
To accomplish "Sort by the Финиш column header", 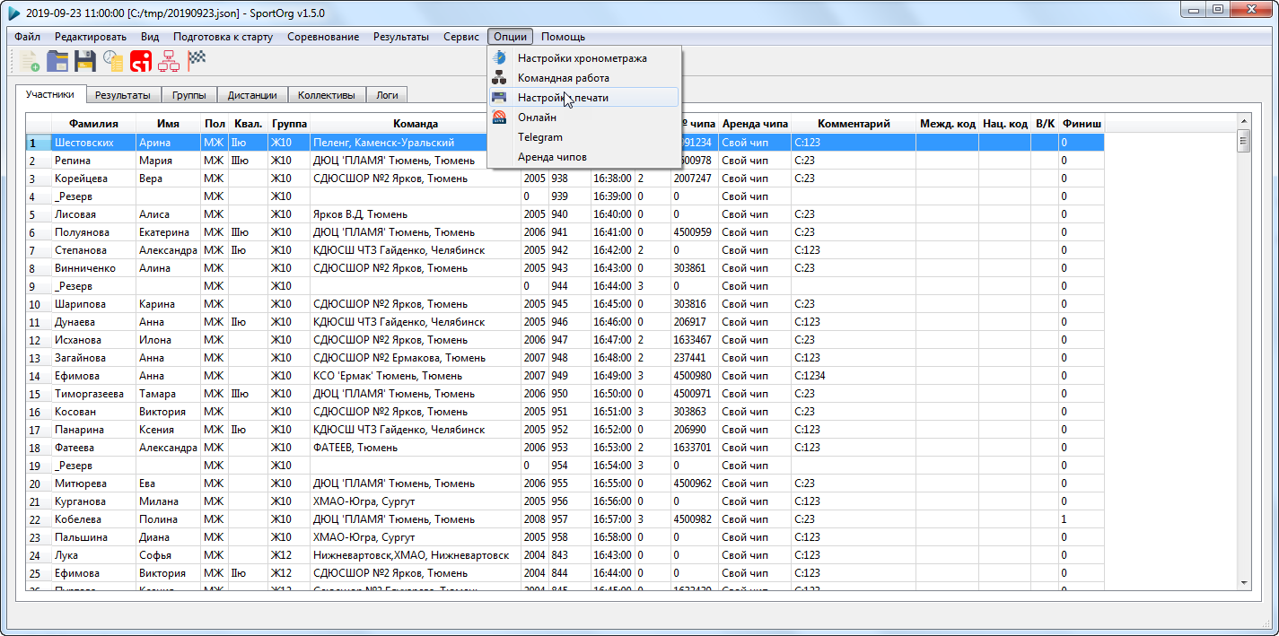I will [x=1082, y=124].
